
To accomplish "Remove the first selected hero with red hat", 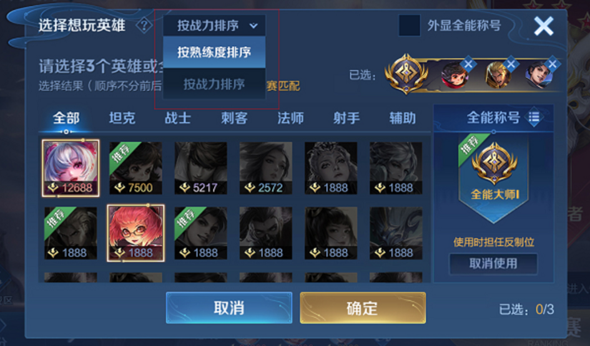I will point(468,64).
